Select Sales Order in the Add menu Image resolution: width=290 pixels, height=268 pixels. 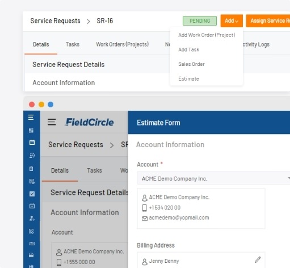pos(191,64)
